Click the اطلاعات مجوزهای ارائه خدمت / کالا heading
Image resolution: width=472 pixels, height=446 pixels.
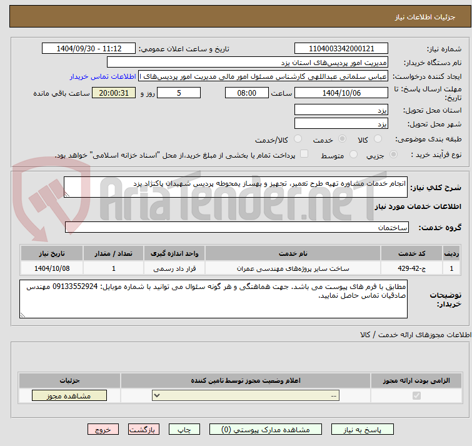pos(416,335)
